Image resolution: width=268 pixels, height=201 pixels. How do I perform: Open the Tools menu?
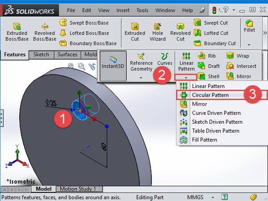pos(142,10)
